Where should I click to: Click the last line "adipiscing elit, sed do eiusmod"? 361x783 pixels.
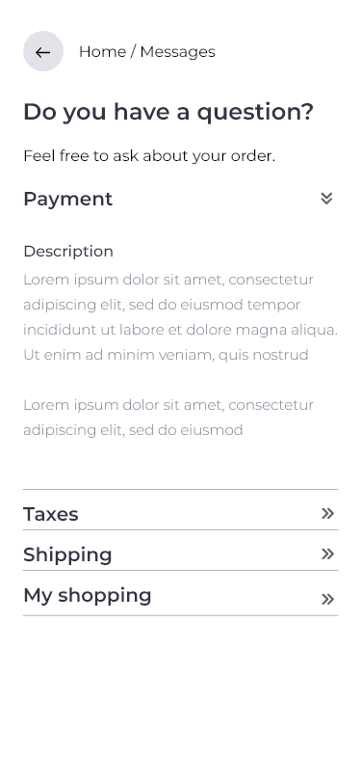tap(133, 430)
